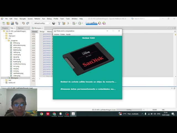Click the Open Project toolbar icon
Viewport: 177px width, 133px height.
click(x=12, y=23)
